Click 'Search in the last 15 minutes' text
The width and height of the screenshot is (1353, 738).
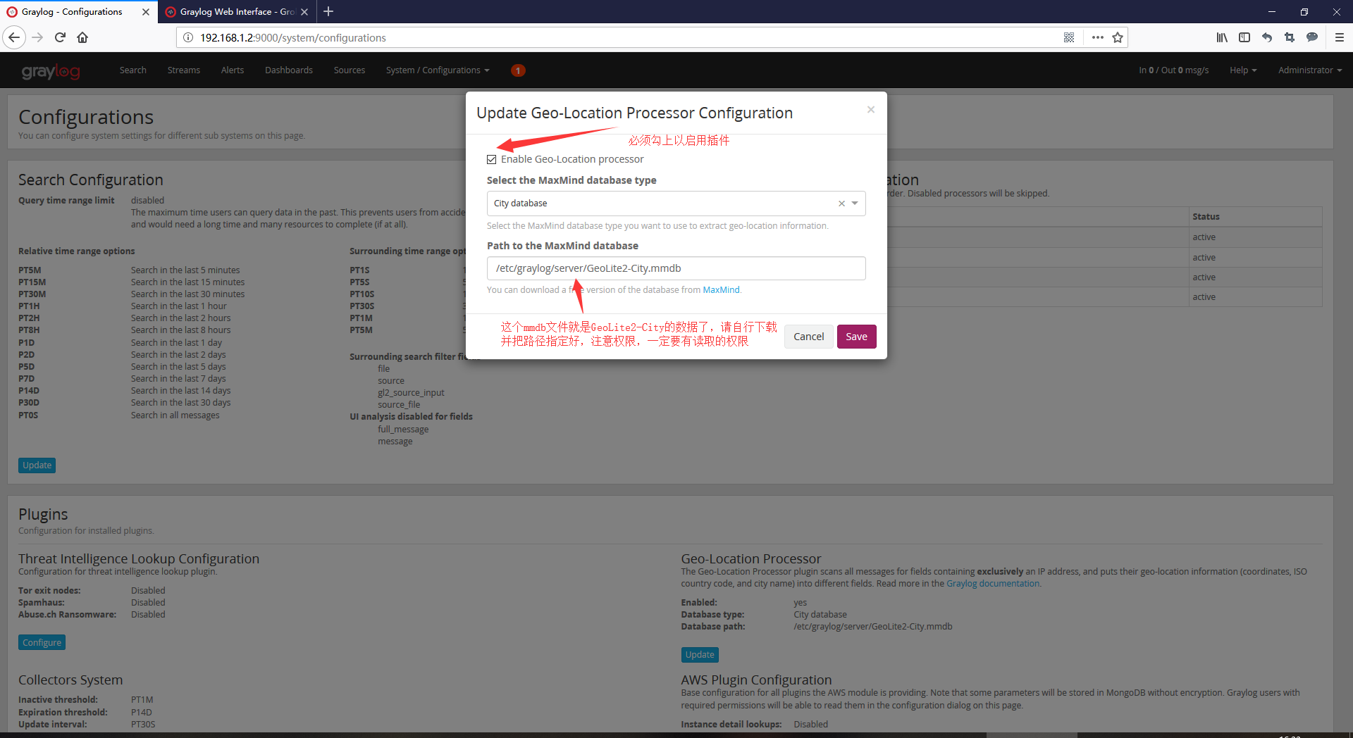pos(187,282)
